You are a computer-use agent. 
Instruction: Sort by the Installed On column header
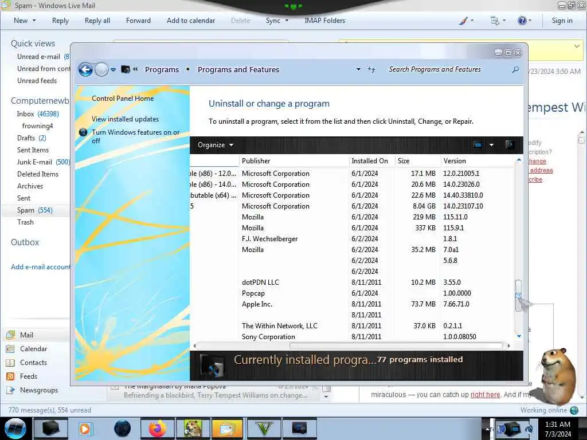pyautogui.click(x=371, y=161)
